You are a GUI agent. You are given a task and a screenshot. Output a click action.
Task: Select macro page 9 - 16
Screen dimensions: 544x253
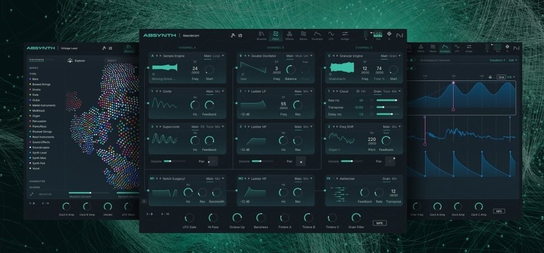pyautogui.click(x=165, y=214)
